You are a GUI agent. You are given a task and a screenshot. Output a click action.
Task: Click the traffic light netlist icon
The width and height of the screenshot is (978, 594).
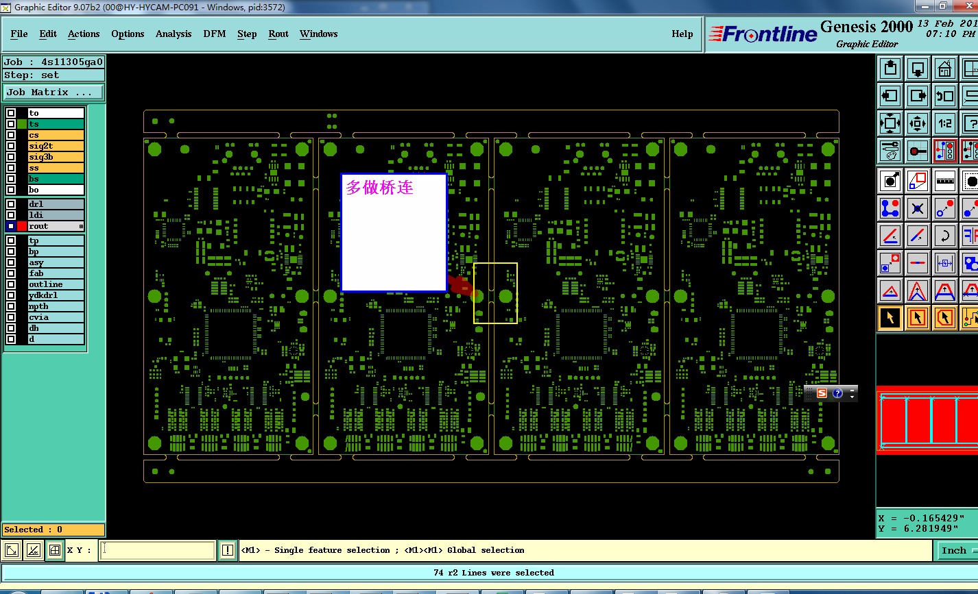point(945,151)
